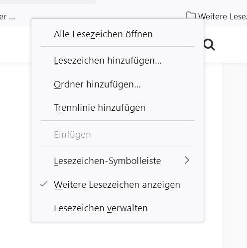Click the greyed-out Einfügen entry
This screenshot has width=247, height=248.
(118, 135)
